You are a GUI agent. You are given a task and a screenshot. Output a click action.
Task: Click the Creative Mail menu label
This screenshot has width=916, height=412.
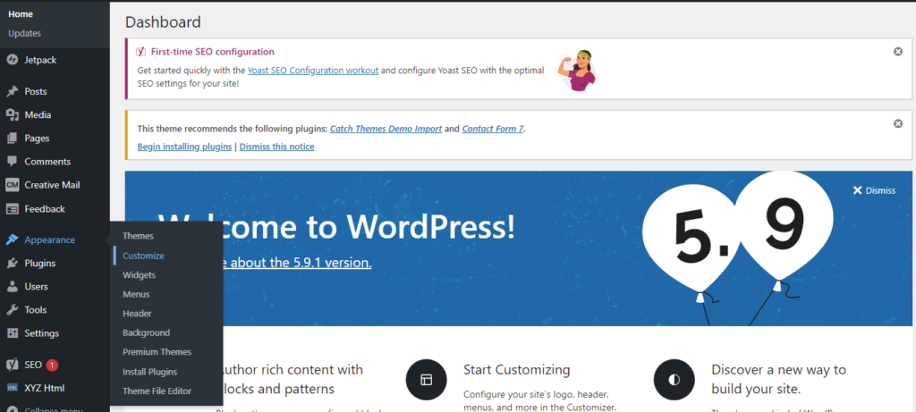[52, 185]
